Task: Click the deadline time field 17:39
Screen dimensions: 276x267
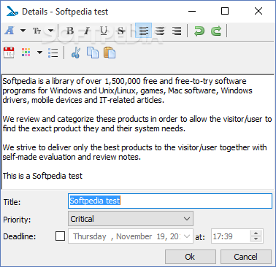Action: point(231,236)
